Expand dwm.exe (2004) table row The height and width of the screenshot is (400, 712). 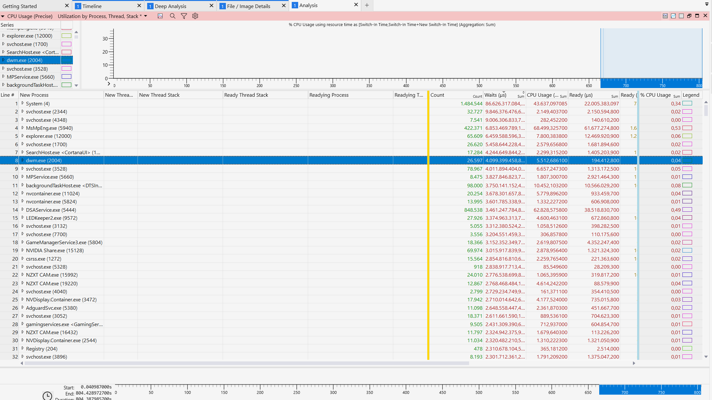[22, 160]
